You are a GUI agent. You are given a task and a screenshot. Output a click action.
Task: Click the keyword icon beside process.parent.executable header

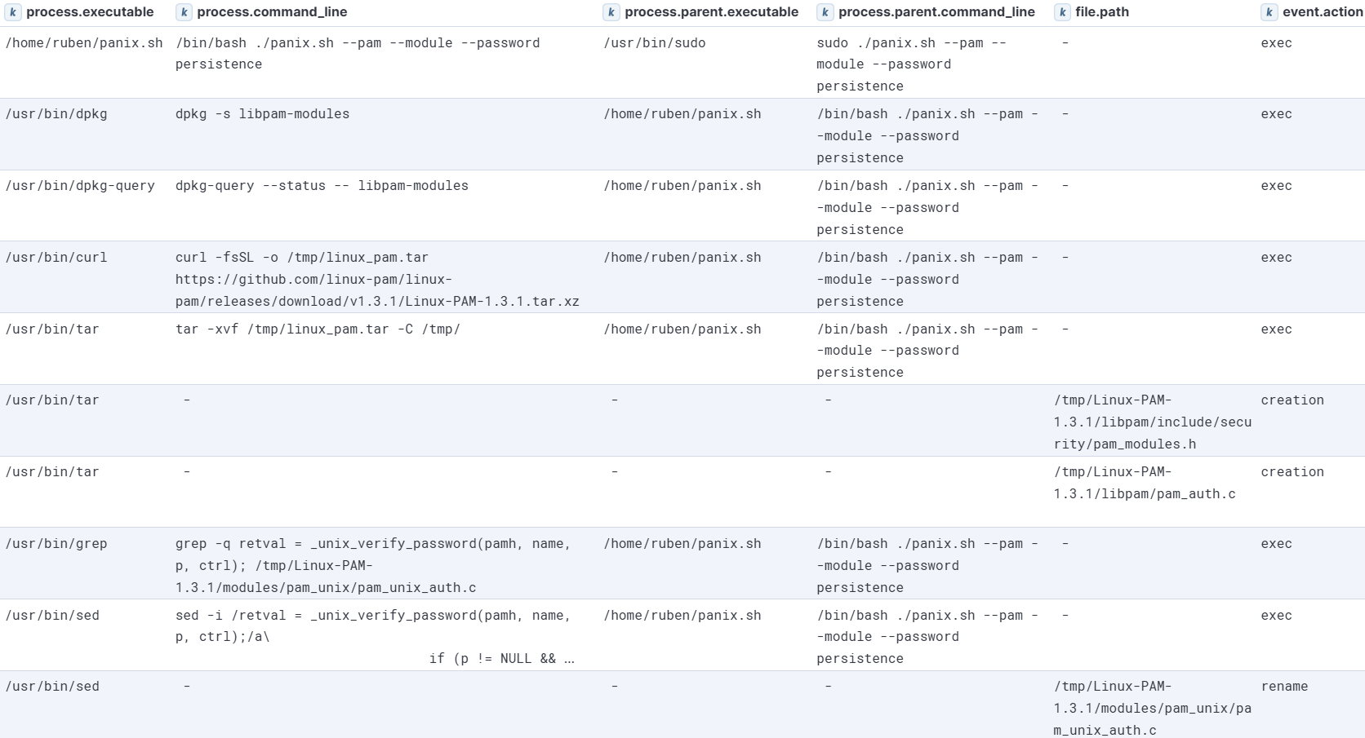[x=612, y=12]
